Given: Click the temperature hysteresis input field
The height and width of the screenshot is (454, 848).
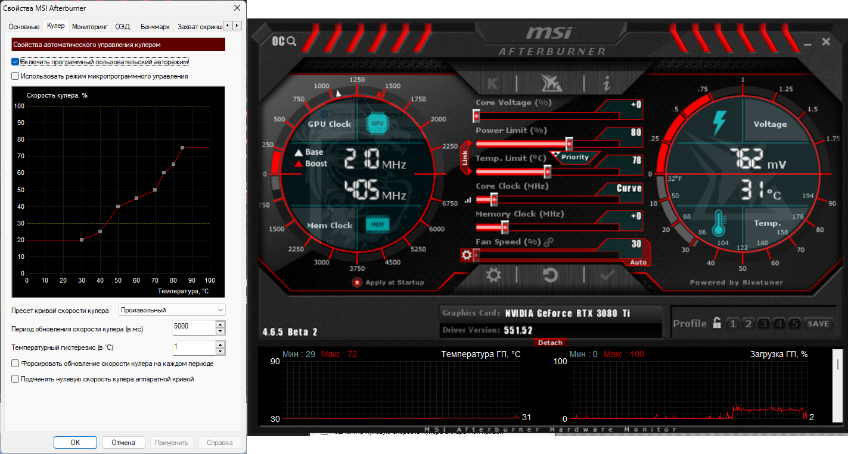Looking at the screenshot, I should [x=193, y=347].
